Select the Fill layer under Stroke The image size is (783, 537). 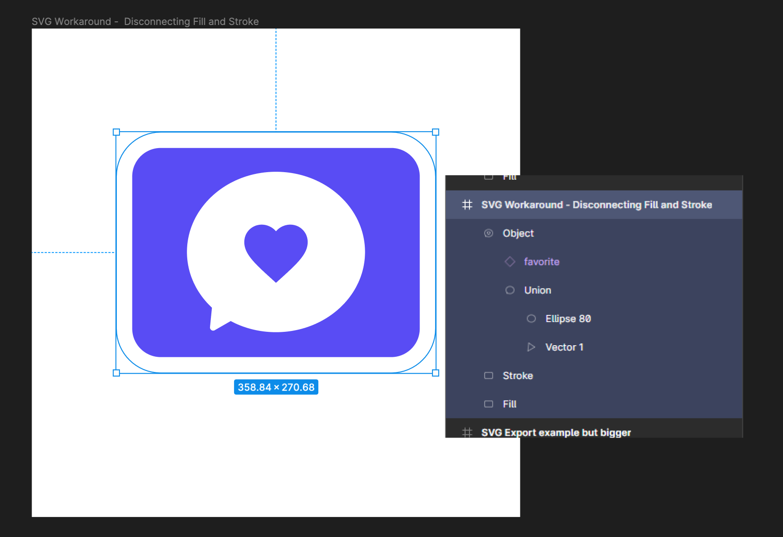(x=594, y=404)
